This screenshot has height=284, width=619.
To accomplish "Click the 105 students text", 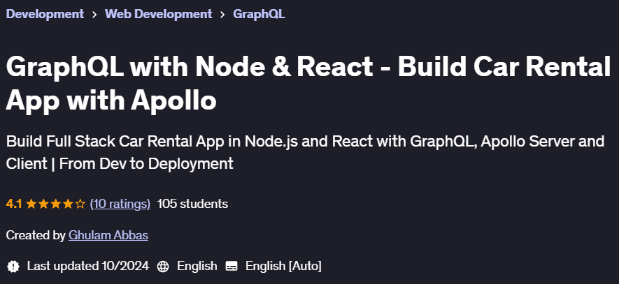I will pos(192,204).
